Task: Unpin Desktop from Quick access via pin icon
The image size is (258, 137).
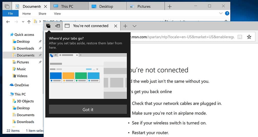Action: coord(40,41)
